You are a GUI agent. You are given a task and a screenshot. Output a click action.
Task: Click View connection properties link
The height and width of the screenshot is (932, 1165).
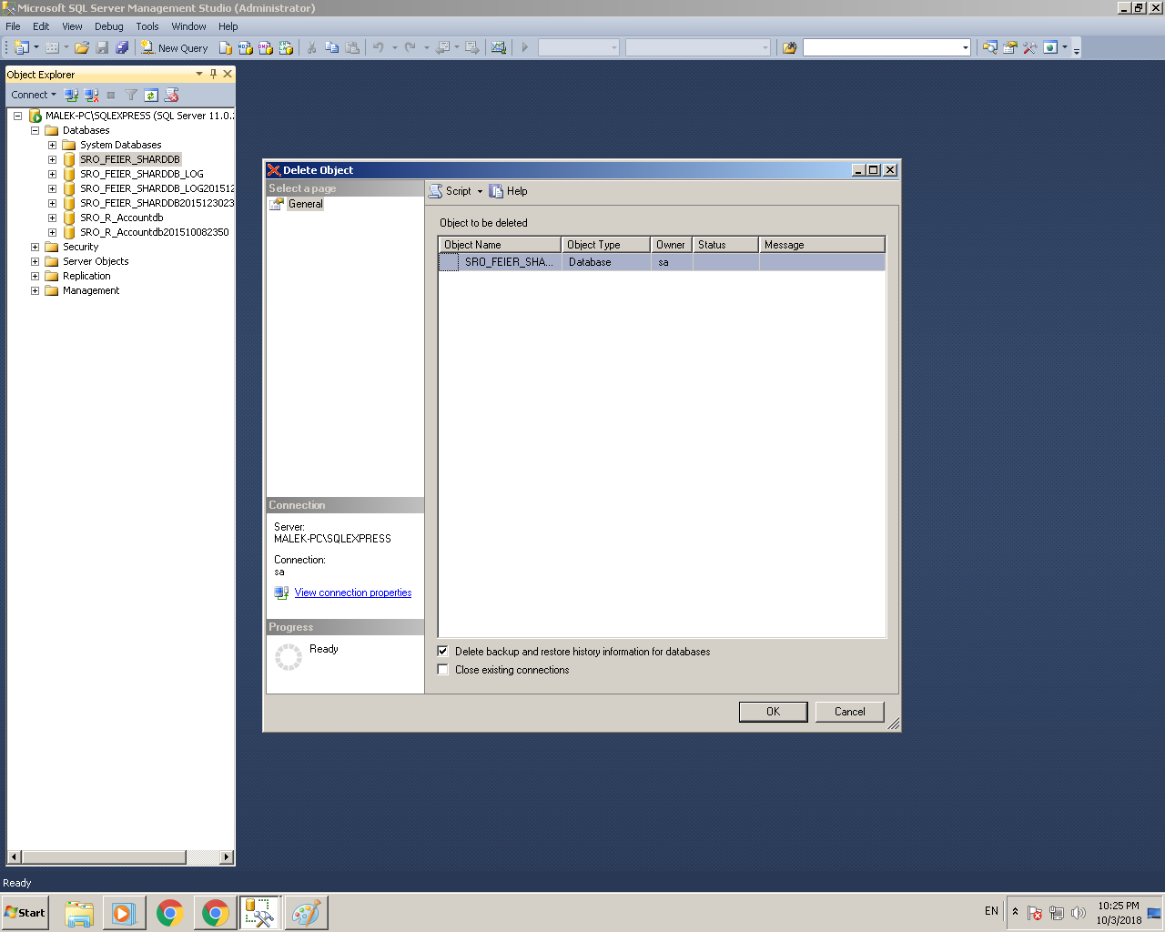click(x=353, y=593)
